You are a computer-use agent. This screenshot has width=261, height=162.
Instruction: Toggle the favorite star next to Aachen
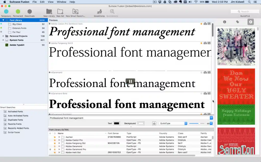tap(55, 137)
